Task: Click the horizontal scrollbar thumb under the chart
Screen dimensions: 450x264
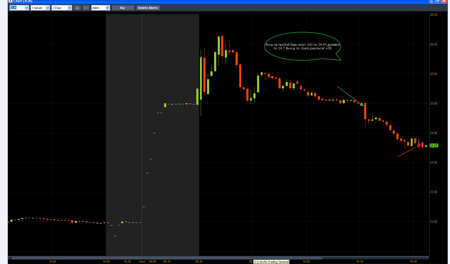Action: 374,258
